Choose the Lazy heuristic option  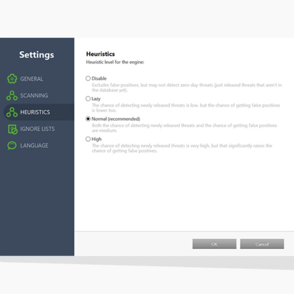click(x=88, y=98)
